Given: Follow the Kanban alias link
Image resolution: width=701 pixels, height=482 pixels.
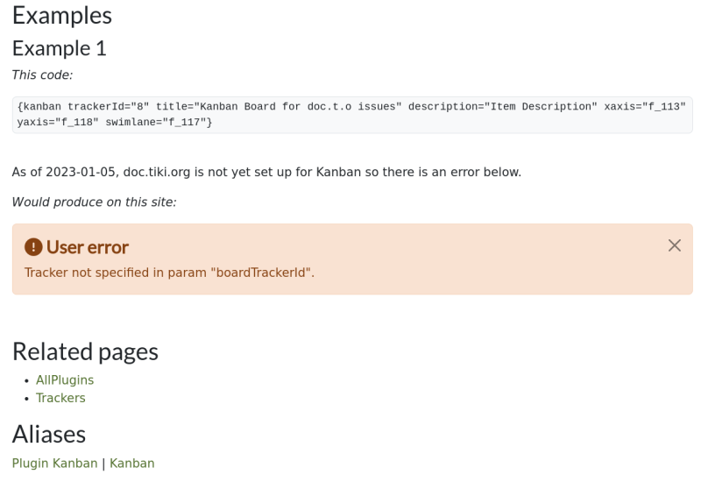Looking at the screenshot, I should 132,464.
